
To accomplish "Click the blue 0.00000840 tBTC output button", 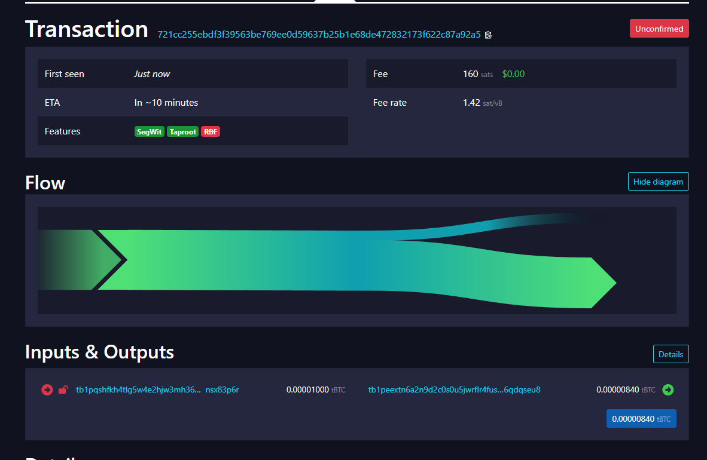I will (x=641, y=418).
